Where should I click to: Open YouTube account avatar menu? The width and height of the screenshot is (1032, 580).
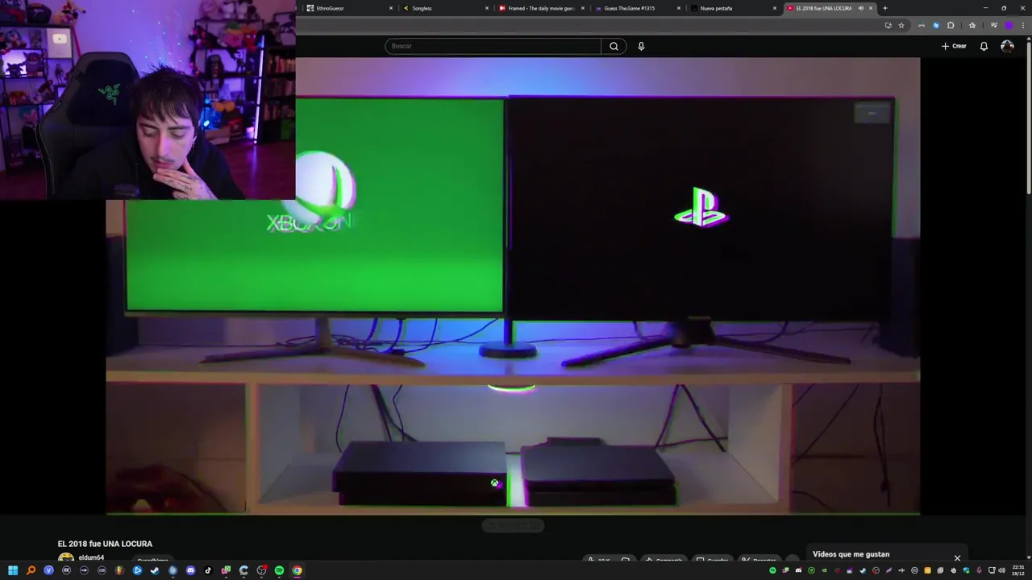(x=1007, y=46)
